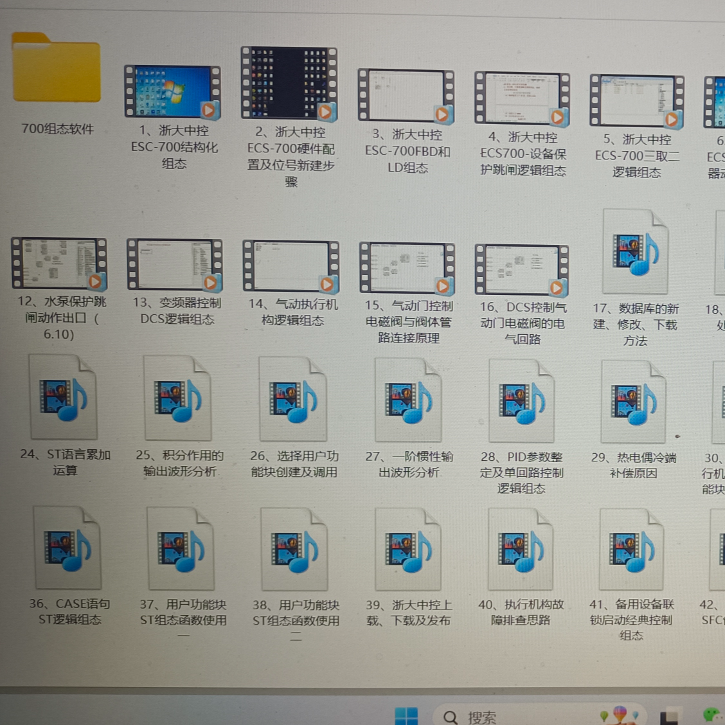Image resolution: width=725 pixels, height=725 pixels.
Task: Open video 13、变频器控制DCS逻辑组态
Action: 175,265
